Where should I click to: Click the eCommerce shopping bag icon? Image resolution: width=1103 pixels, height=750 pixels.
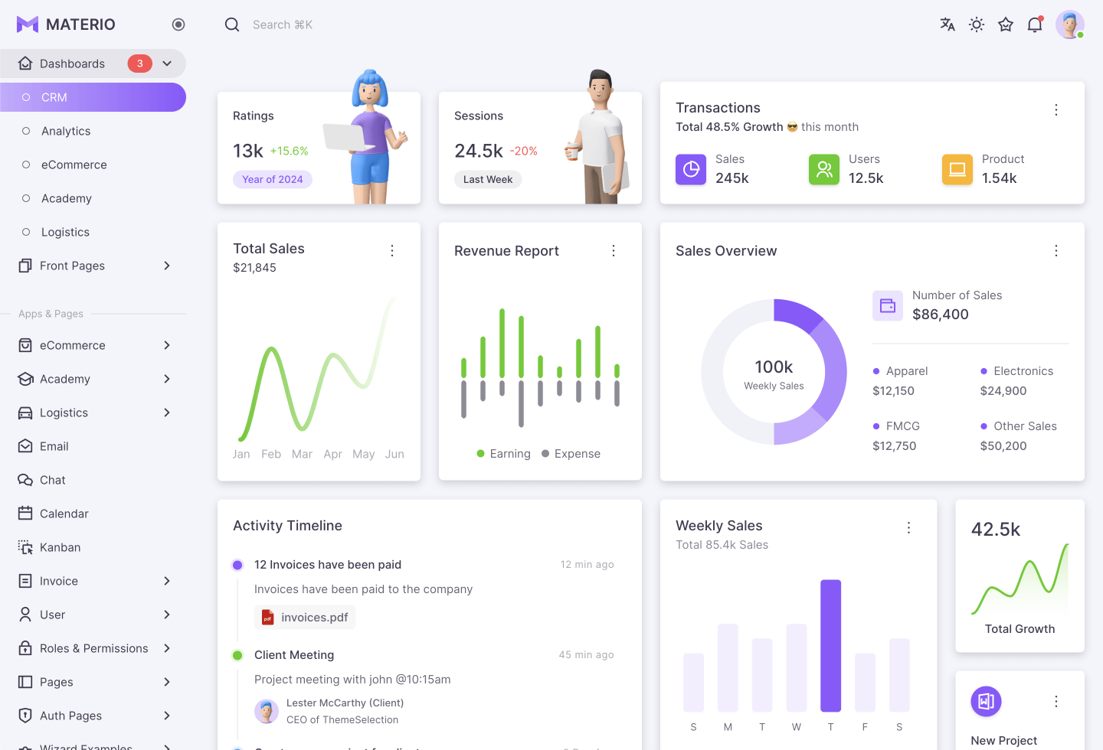[x=25, y=345]
